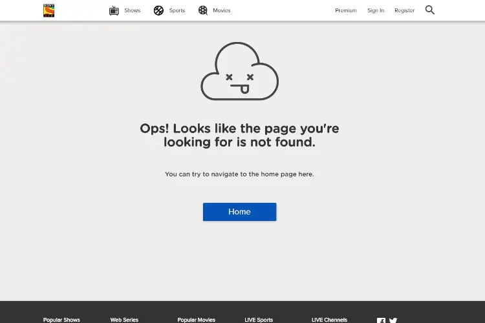This screenshot has height=323, width=485.
Task: Select the Popular Movies footer heading
Action: (197, 320)
